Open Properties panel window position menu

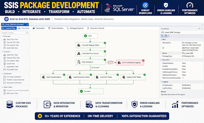(197, 29)
